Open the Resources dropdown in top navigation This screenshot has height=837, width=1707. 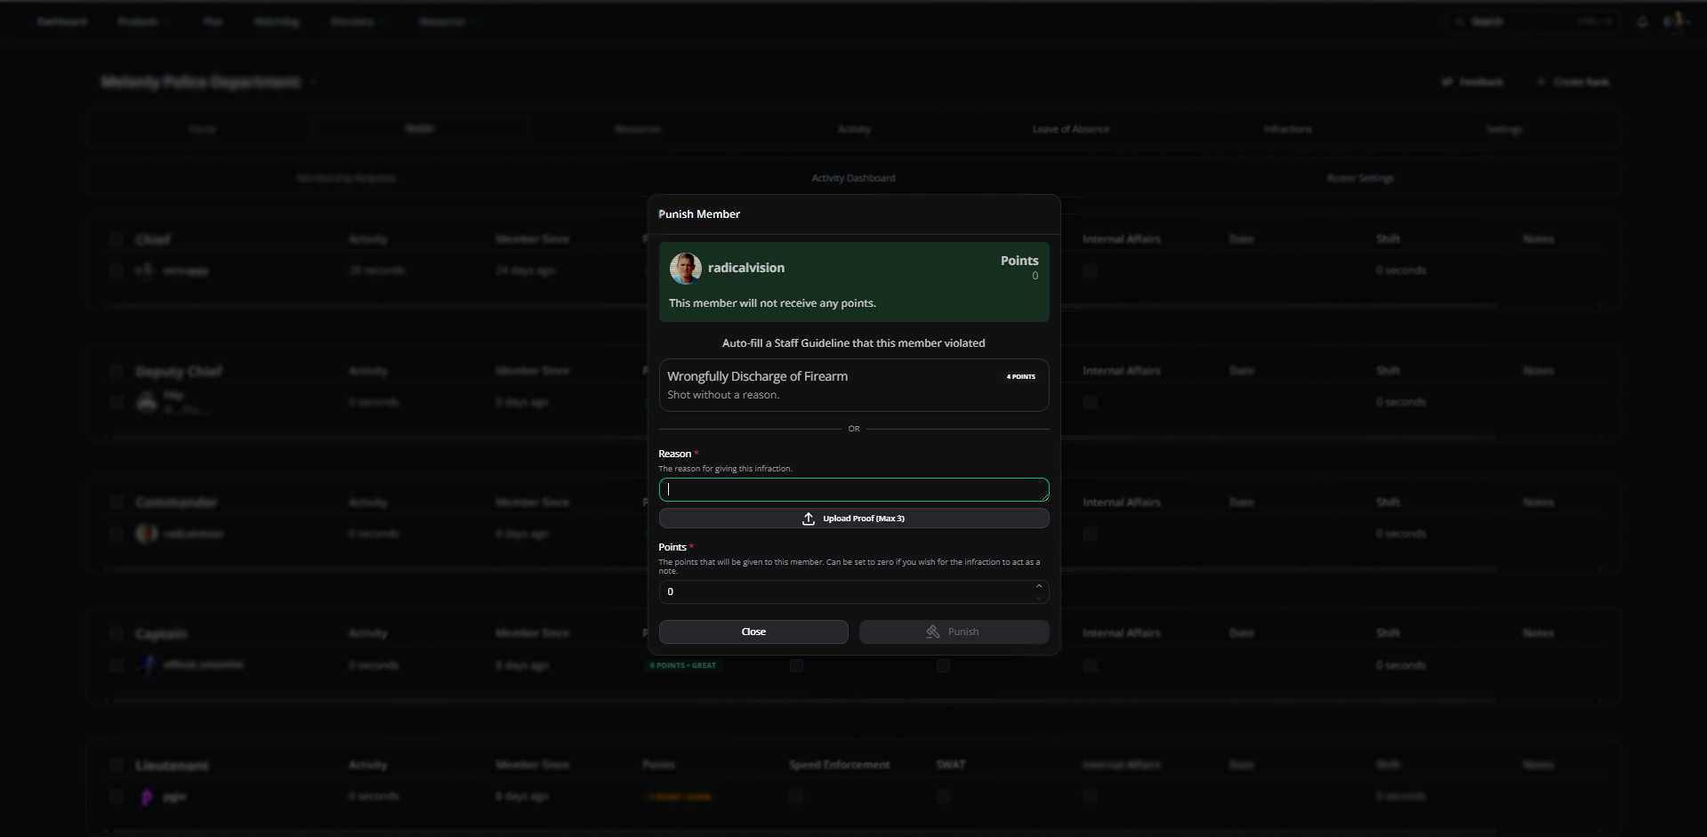tap(448, 21)
